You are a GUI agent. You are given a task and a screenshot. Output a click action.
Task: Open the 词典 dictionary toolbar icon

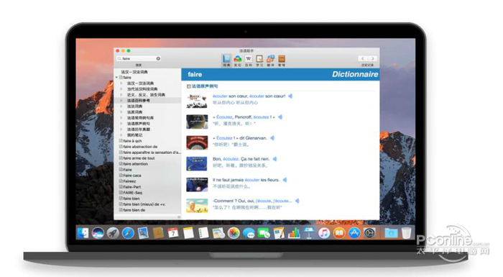click(x=226, y=60)
